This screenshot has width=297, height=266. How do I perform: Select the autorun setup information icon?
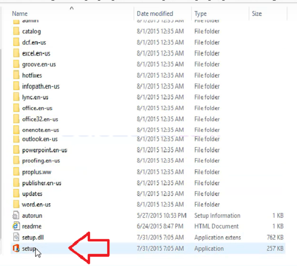click(16, 215)
